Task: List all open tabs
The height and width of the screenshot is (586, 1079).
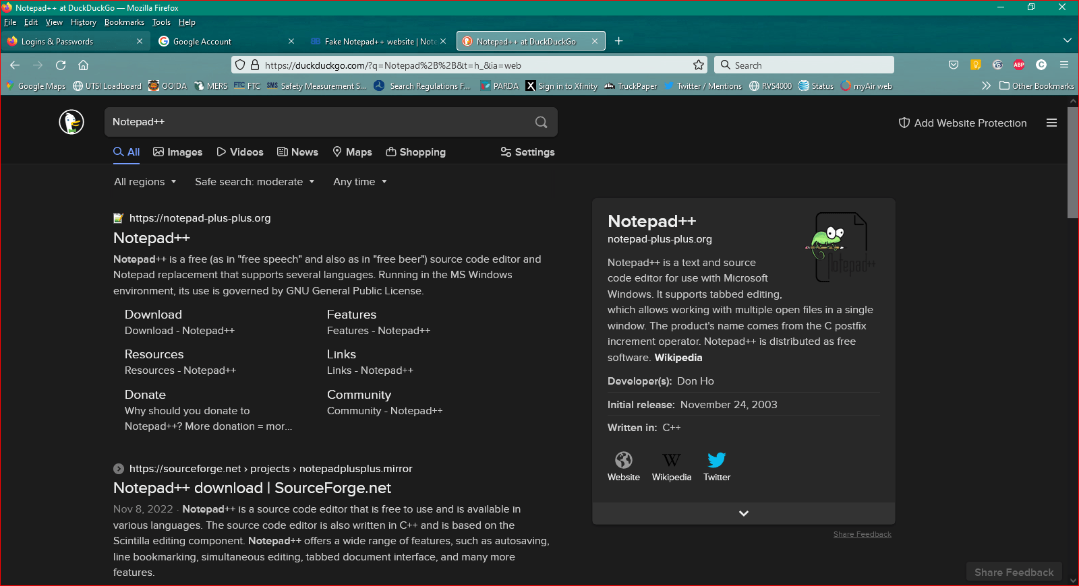Action: [1067, 41]
